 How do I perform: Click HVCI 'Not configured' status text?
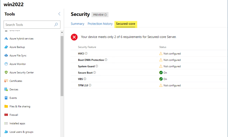coord(172,54)
